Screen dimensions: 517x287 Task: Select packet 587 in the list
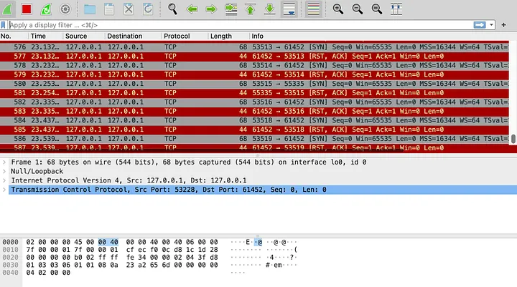tap(254, 148)
